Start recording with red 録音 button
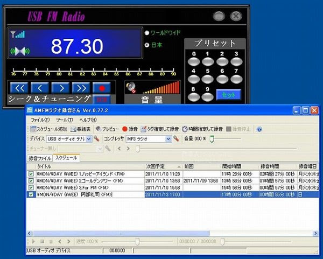The height and width of the screenshot is (259, 323). 130,129
